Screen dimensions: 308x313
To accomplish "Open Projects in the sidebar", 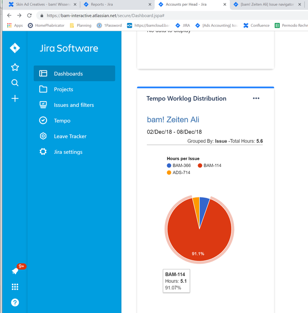I will [x=74, y=89].
